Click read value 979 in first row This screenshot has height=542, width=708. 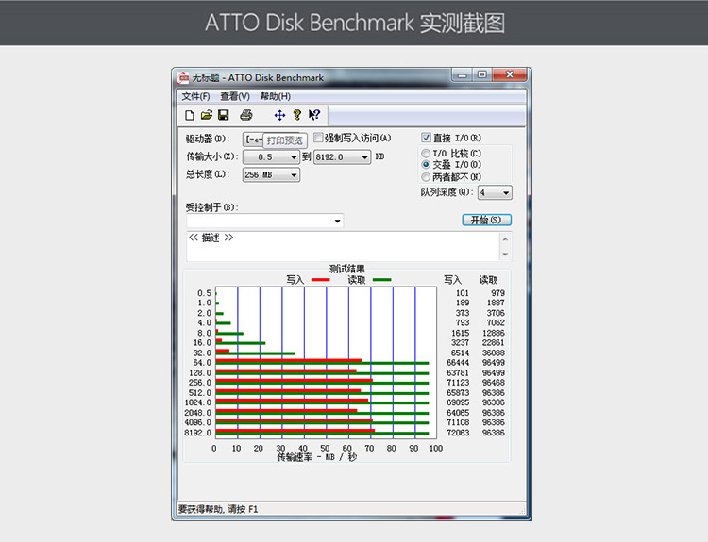tap(497, 293)
